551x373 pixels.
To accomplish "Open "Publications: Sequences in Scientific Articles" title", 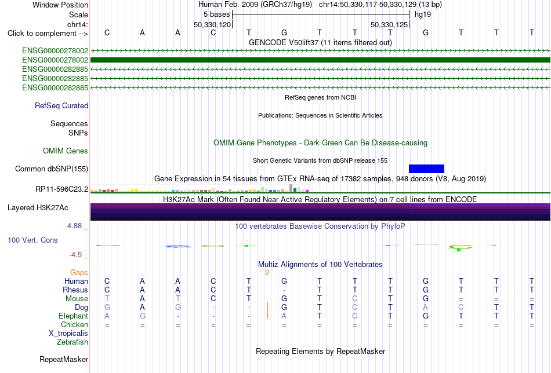I will pos(320,115).
